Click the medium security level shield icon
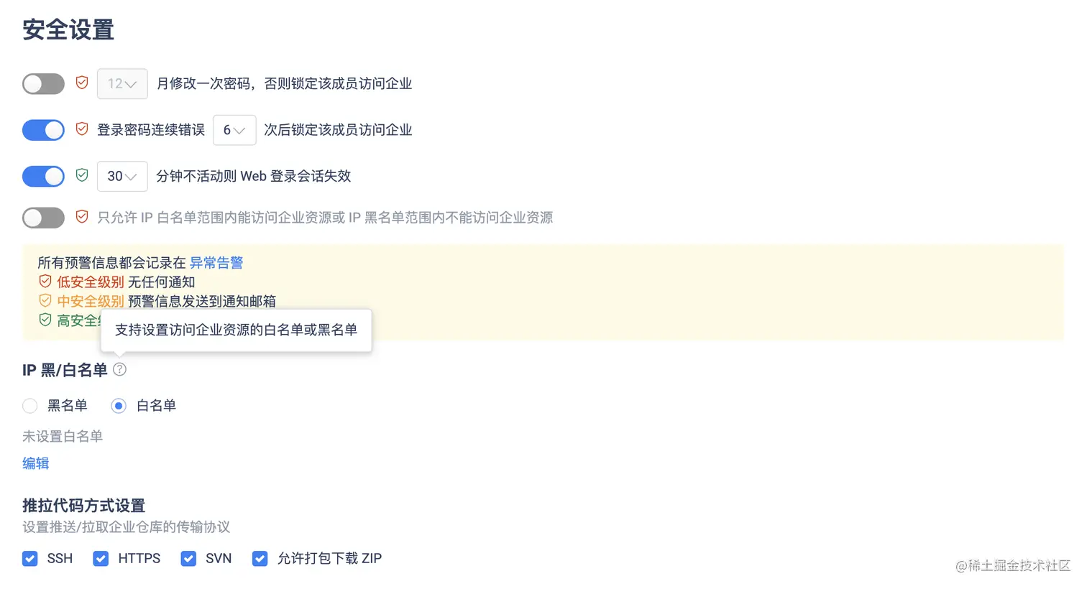 [45, 301]
